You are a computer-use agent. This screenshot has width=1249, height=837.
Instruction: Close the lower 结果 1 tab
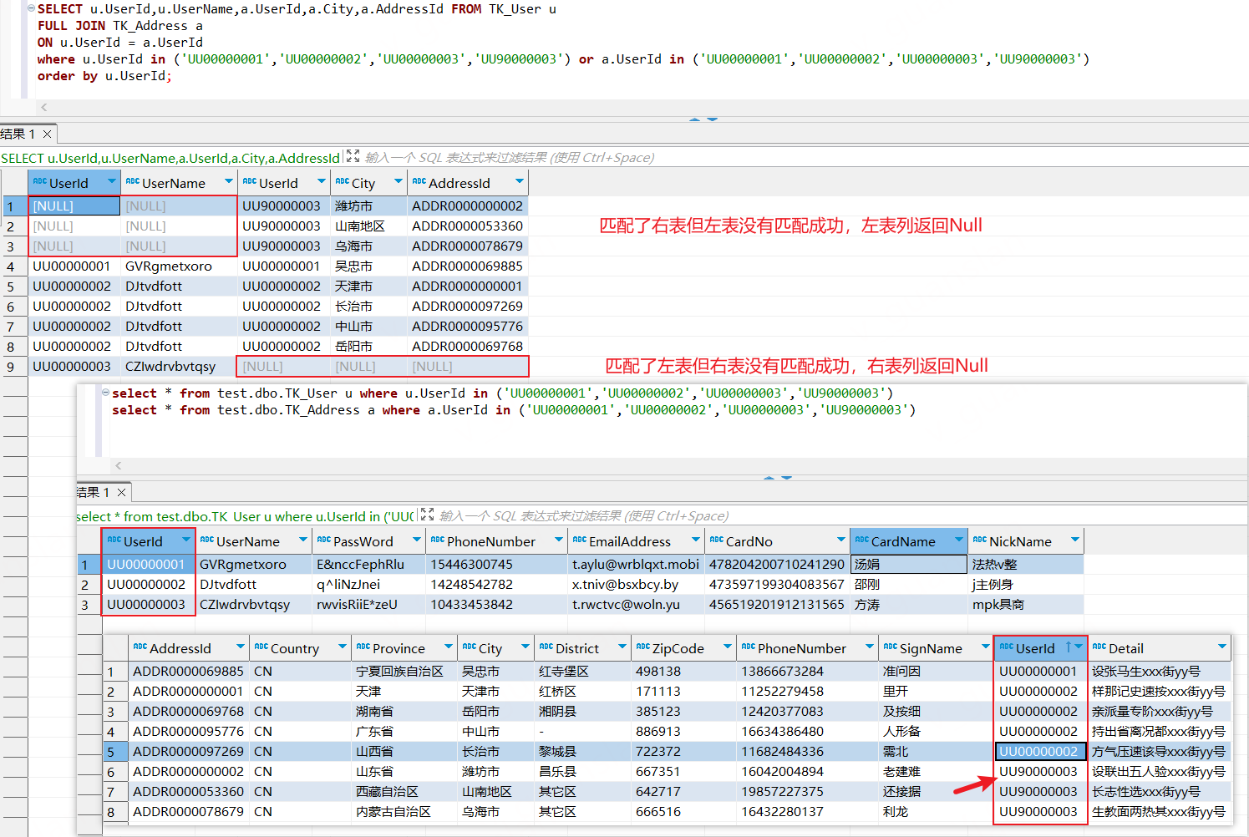pos(122,492)
